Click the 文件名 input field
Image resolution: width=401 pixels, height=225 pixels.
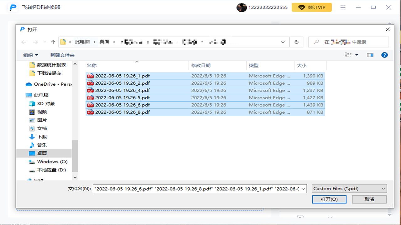pyautogui.click(x=200, y=188)
